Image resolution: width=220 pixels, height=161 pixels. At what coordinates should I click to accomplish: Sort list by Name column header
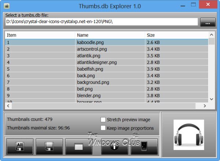[x=110, y=35]
